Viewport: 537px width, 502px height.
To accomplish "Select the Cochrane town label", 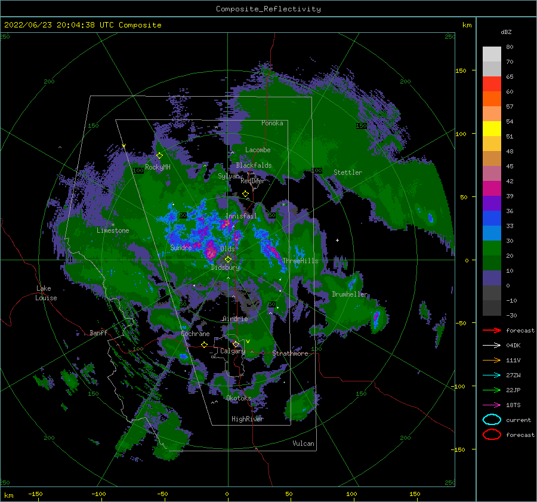I will pos(195,334).
